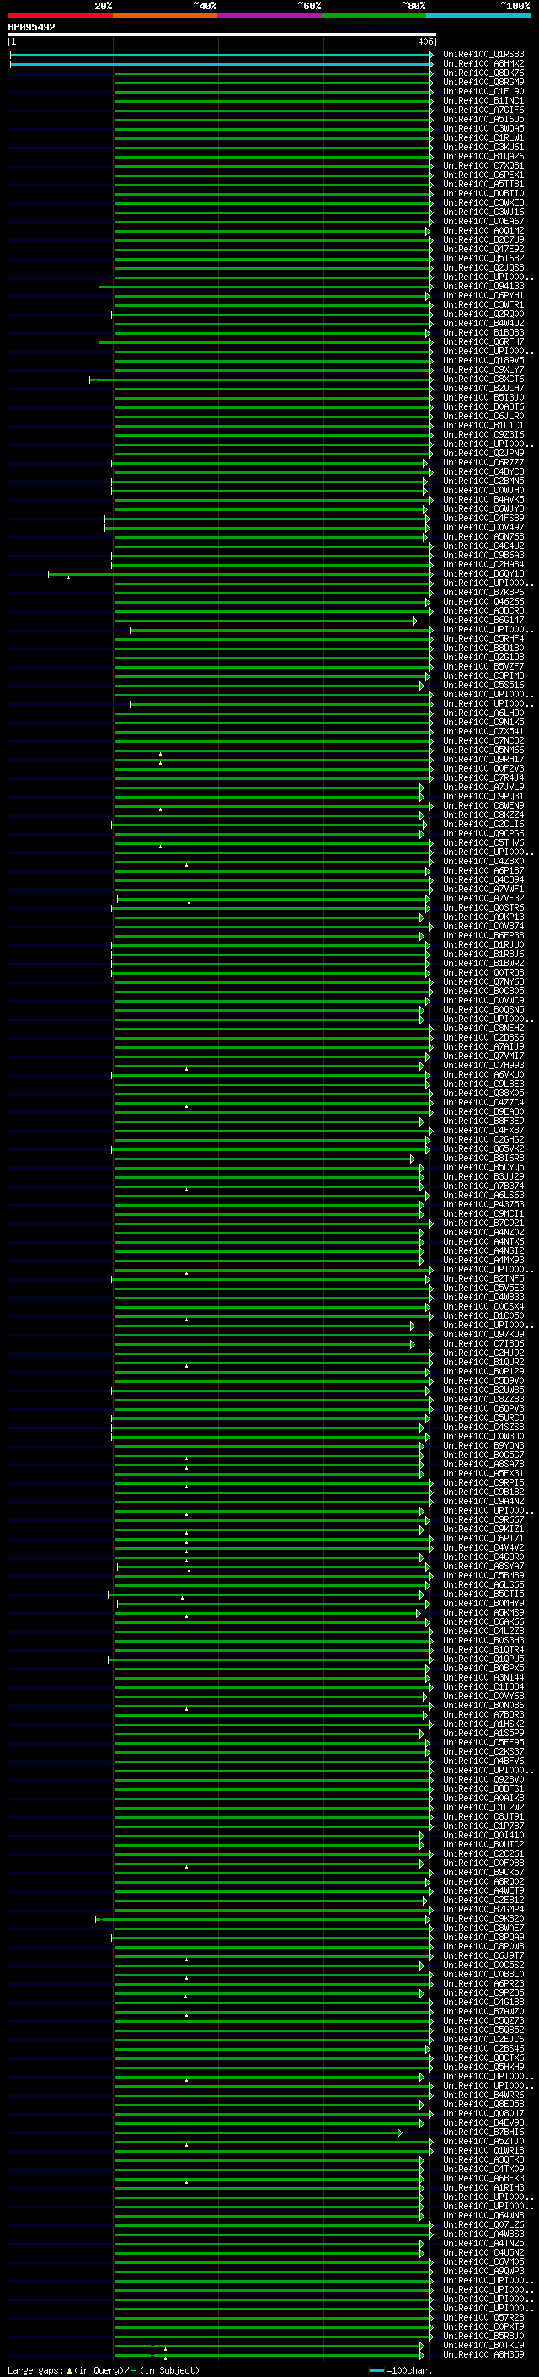
Task: Click the cyan ~100% identity legend segment
Action: (x=479, y=15)
